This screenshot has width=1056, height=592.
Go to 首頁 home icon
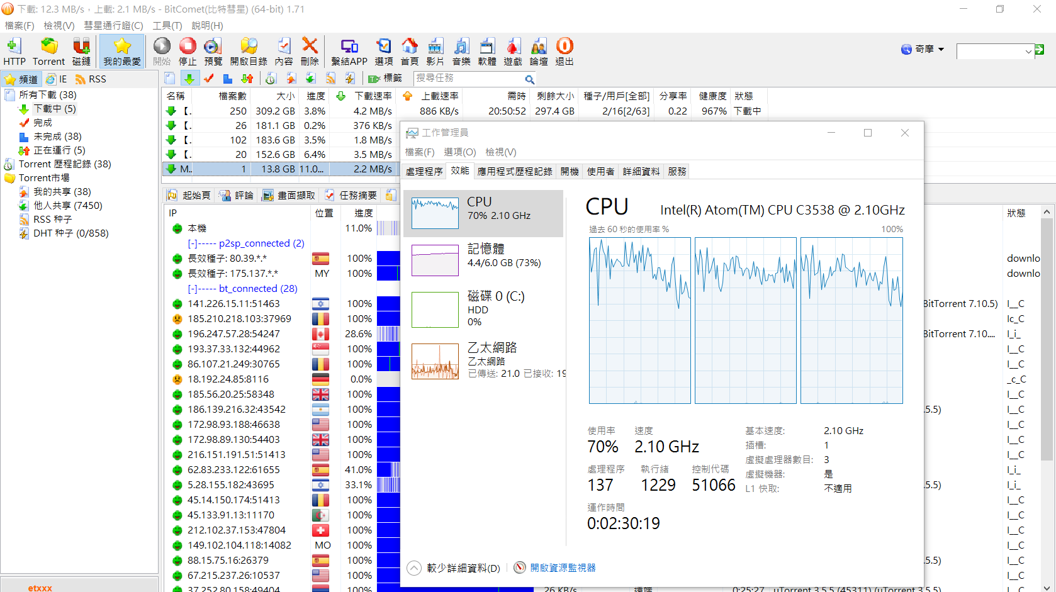click(410, 52)
